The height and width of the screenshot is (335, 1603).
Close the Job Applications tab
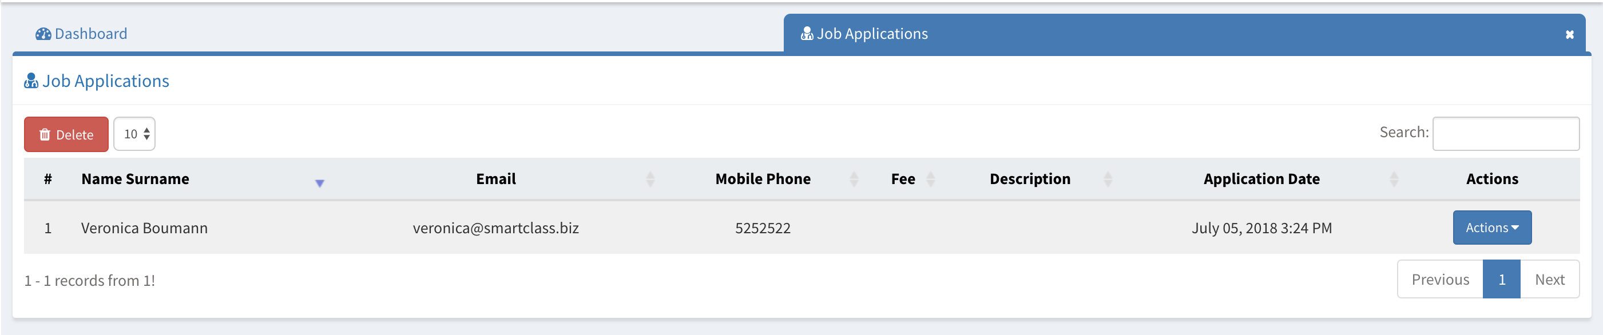1569,35
